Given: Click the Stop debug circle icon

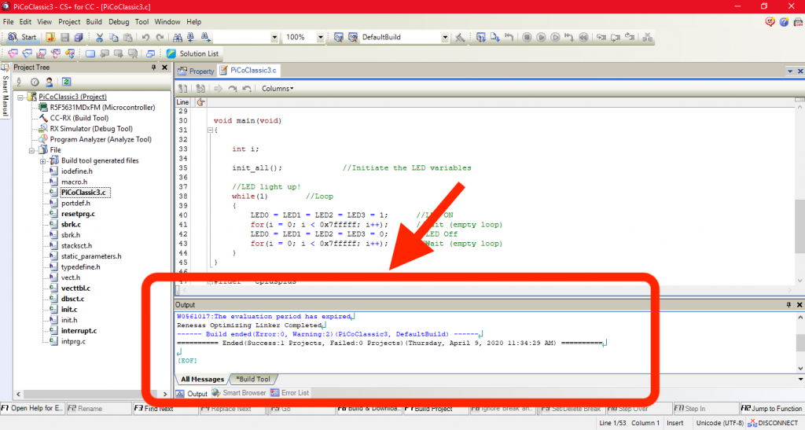Looking at the screenshot, I should point(527,37).
